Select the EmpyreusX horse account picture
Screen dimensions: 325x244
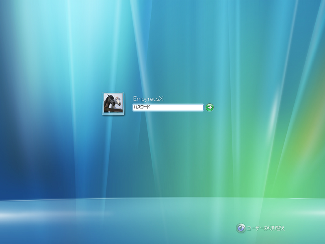coord(113,103)
